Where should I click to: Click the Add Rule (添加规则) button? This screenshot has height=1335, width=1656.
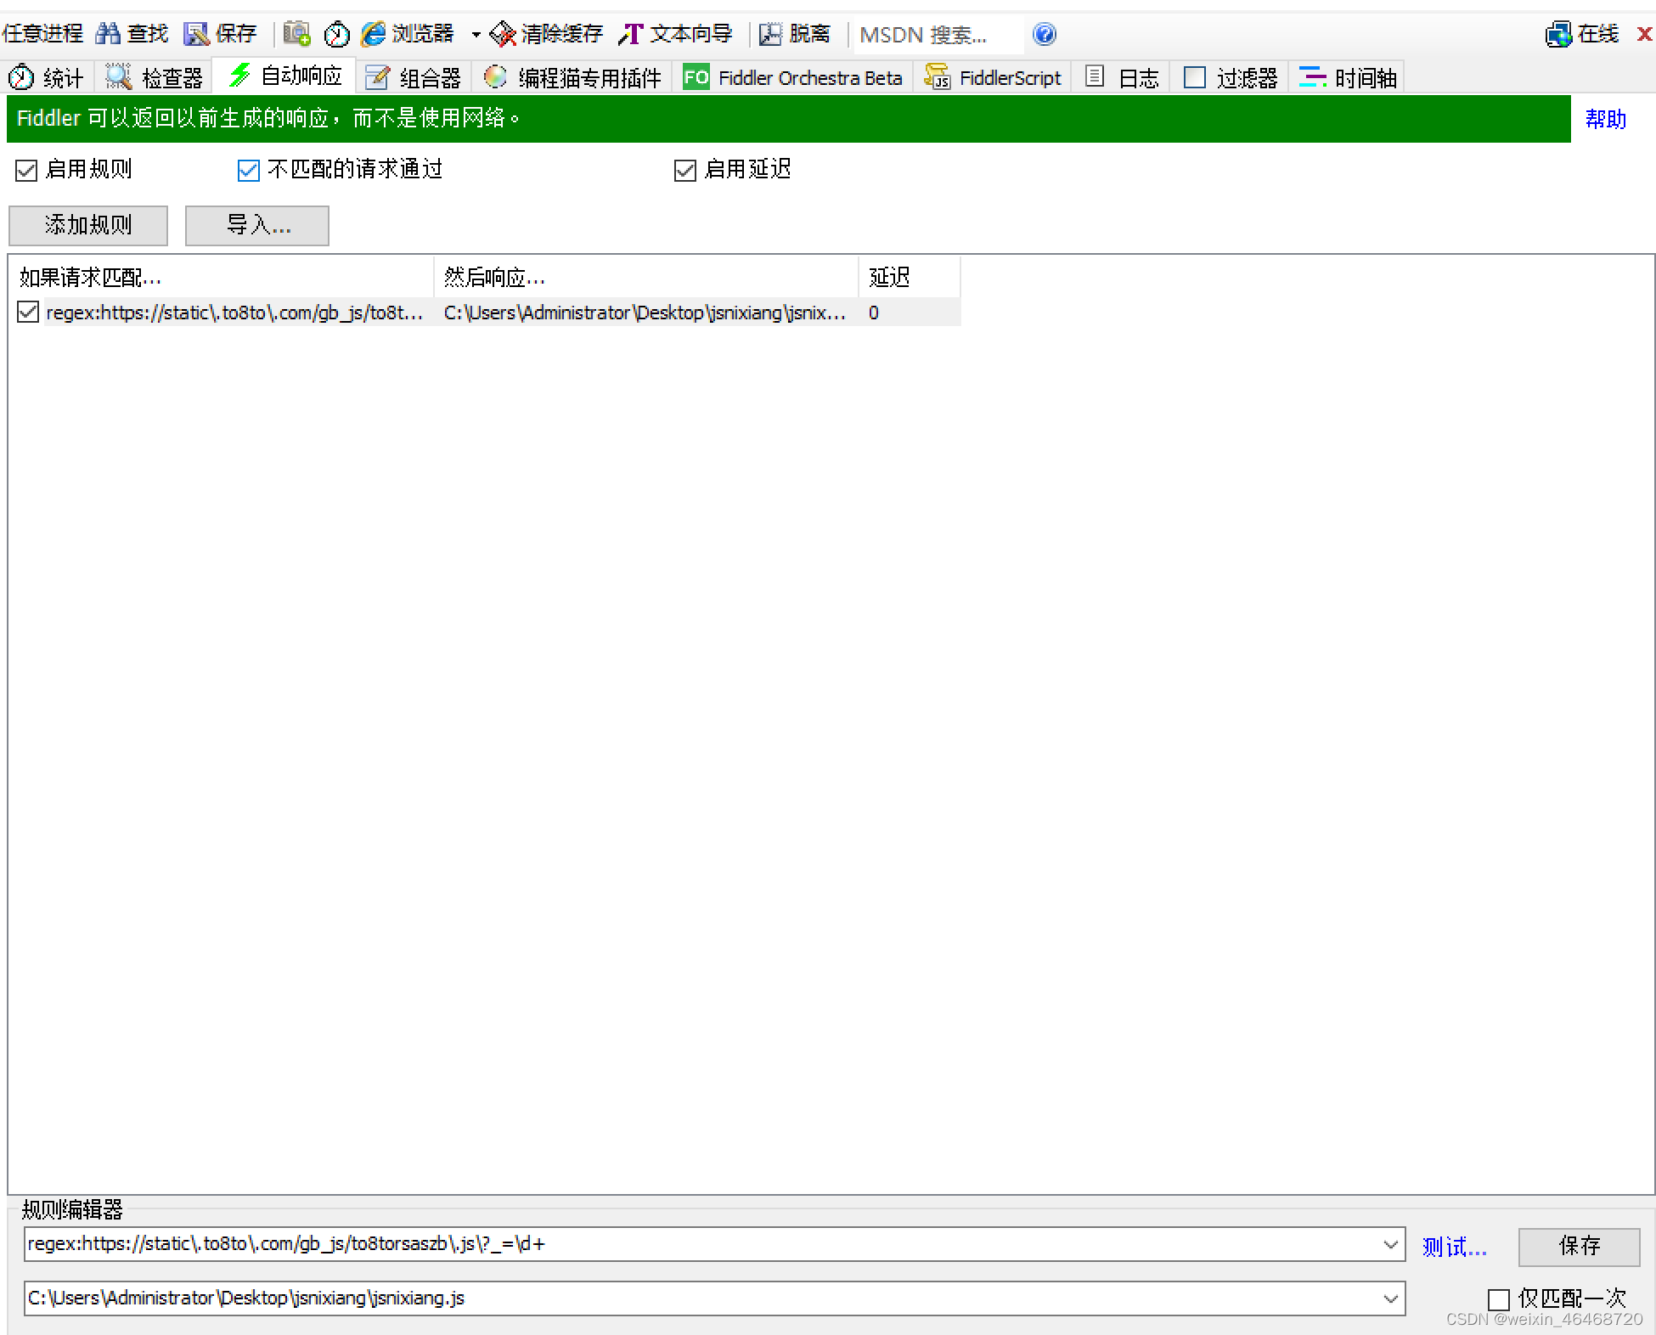point(88,225)
